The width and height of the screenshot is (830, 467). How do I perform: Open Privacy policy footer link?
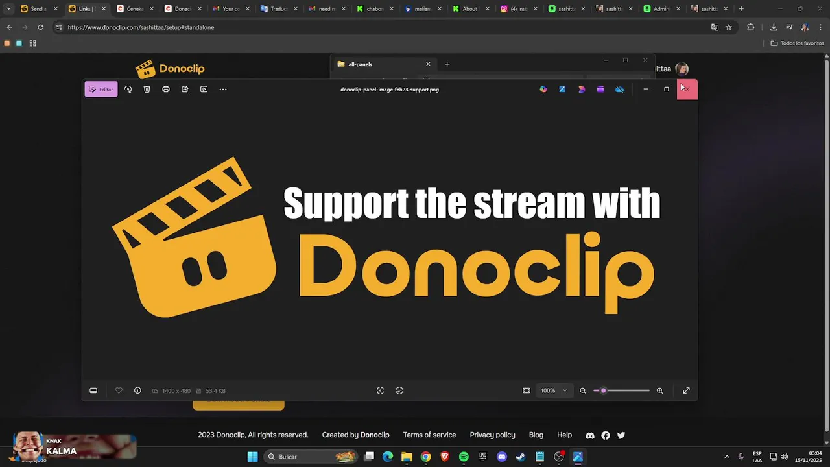coord(492,435)
